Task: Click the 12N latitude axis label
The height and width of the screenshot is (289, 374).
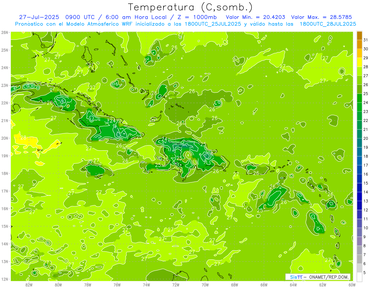Action: click(x=5, y=279)
